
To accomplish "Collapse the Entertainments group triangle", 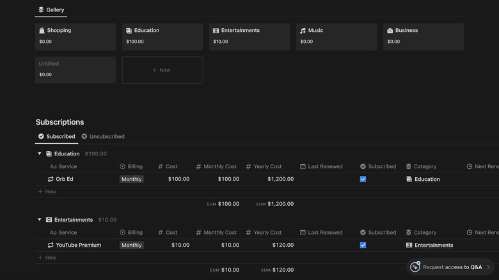I will click(x=39, y=220).
